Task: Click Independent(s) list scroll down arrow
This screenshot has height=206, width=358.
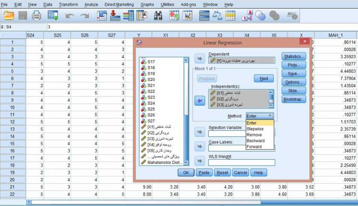Action: [x=271, y=106]
